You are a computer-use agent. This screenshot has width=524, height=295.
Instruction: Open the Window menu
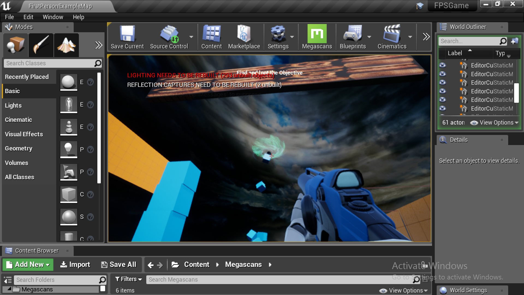click(x=53, y=17)
